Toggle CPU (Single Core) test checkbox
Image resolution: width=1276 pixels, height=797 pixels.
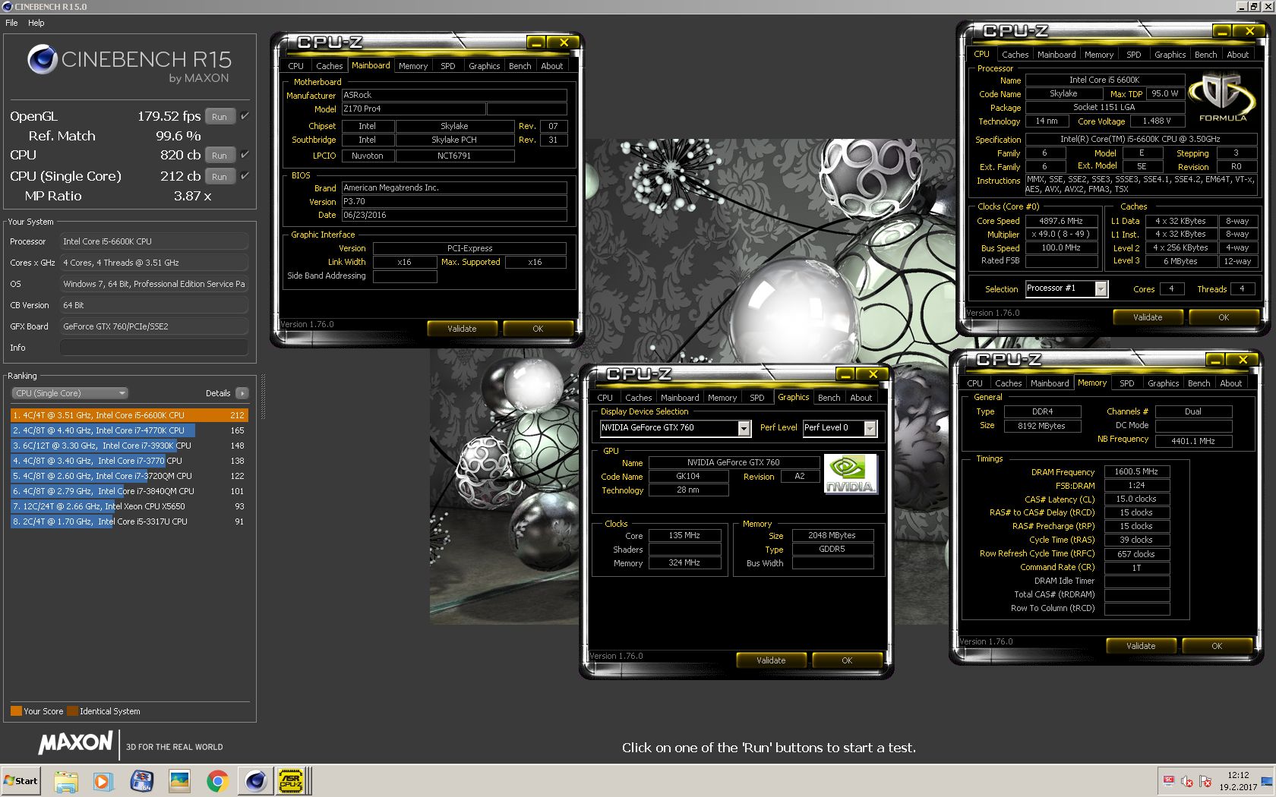tap(245, 176)
